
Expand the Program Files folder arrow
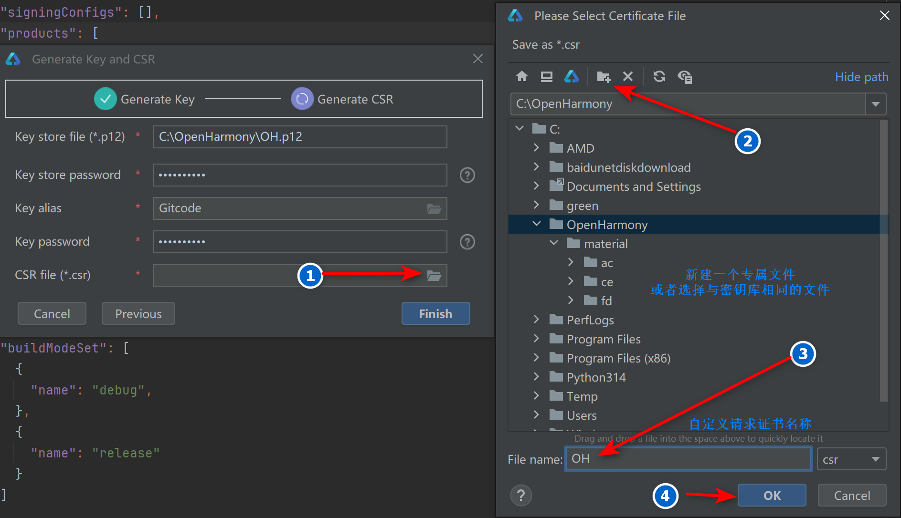pos(536,339)
